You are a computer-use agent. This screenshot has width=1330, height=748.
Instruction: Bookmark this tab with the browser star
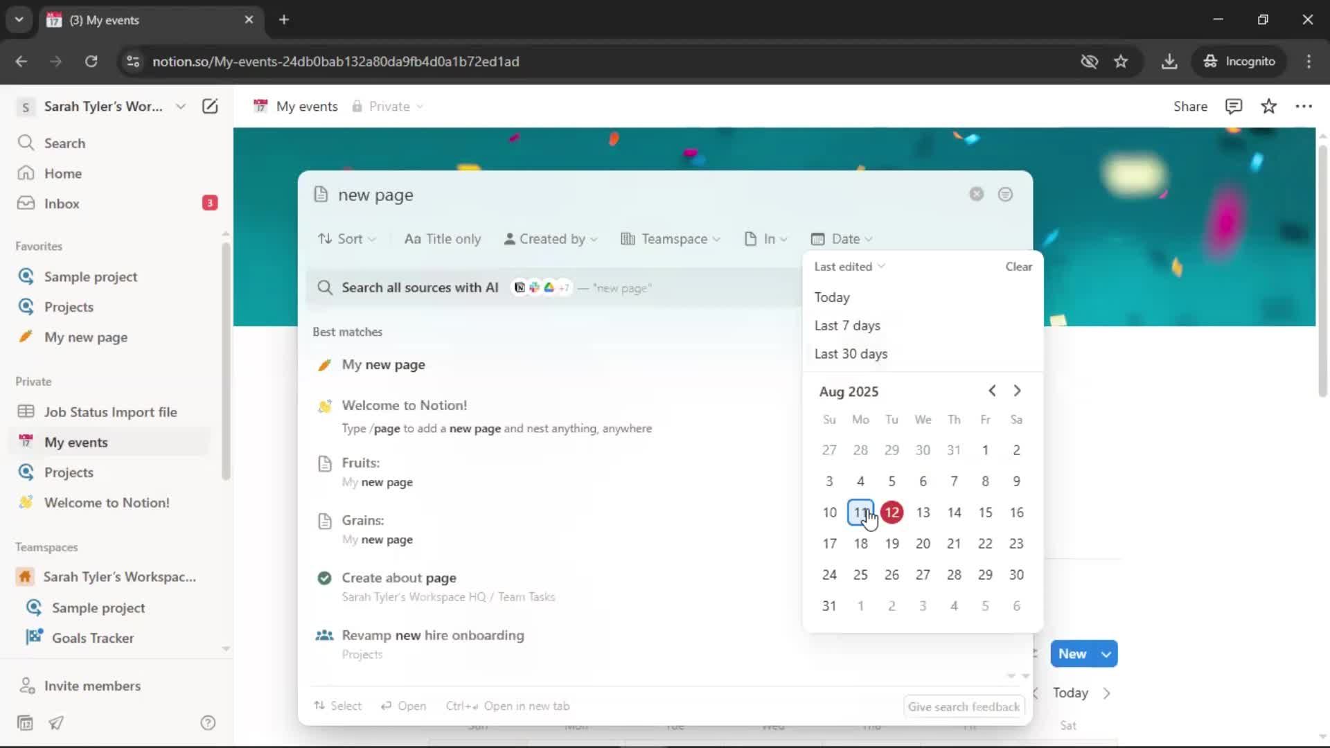1121,62
